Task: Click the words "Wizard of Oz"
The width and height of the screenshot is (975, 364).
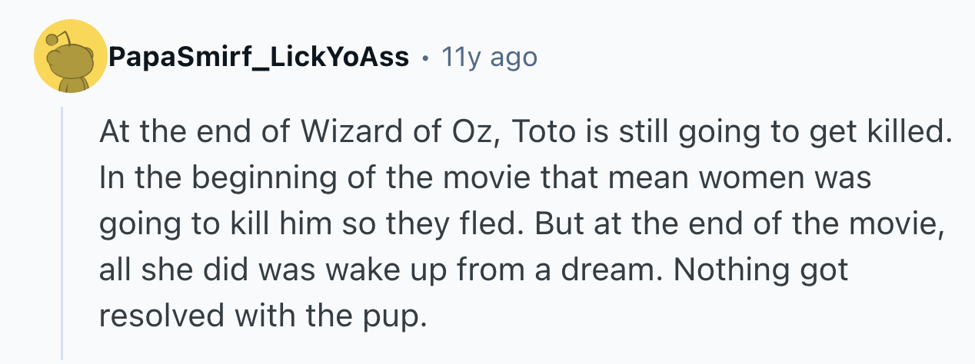Action: 399,135
